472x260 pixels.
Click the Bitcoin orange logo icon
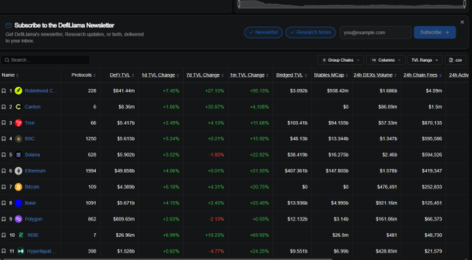click(18, 187)
